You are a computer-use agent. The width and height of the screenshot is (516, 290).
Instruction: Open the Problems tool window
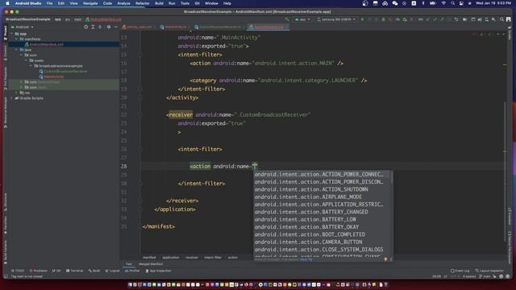[39, 271]
